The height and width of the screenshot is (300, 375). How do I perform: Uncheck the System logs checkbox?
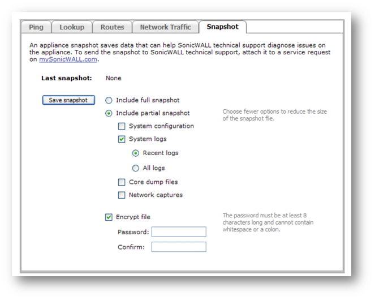click(x=122, y=139)
